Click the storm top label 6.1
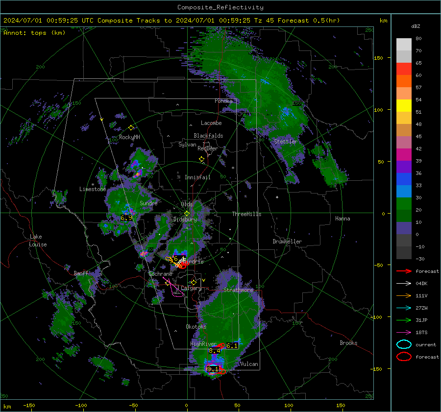The width and height of the screenshot is (441, 412). [x=232, y=346]
